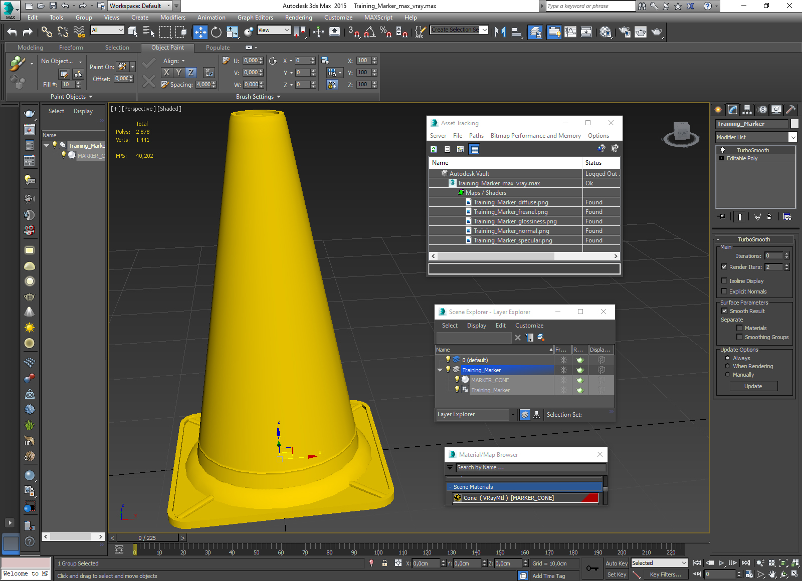Open the Utilities hammer panel tab

(x=790, y=109)
